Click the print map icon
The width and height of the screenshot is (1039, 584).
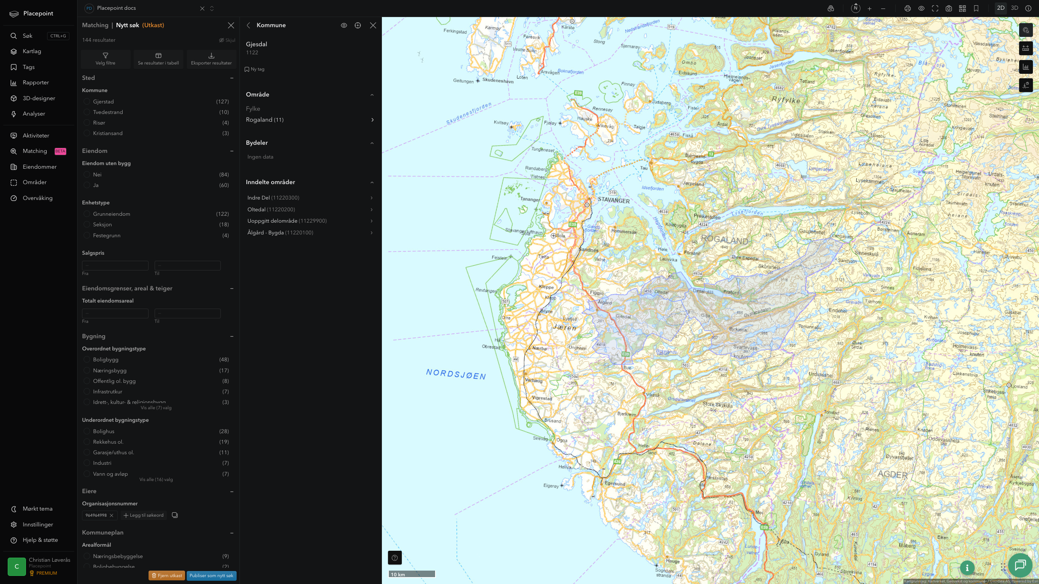click(908, 8)
